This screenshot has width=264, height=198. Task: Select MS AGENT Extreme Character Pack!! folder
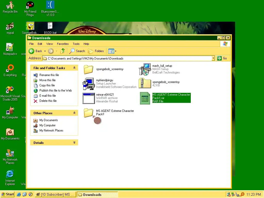coord(109,113)
